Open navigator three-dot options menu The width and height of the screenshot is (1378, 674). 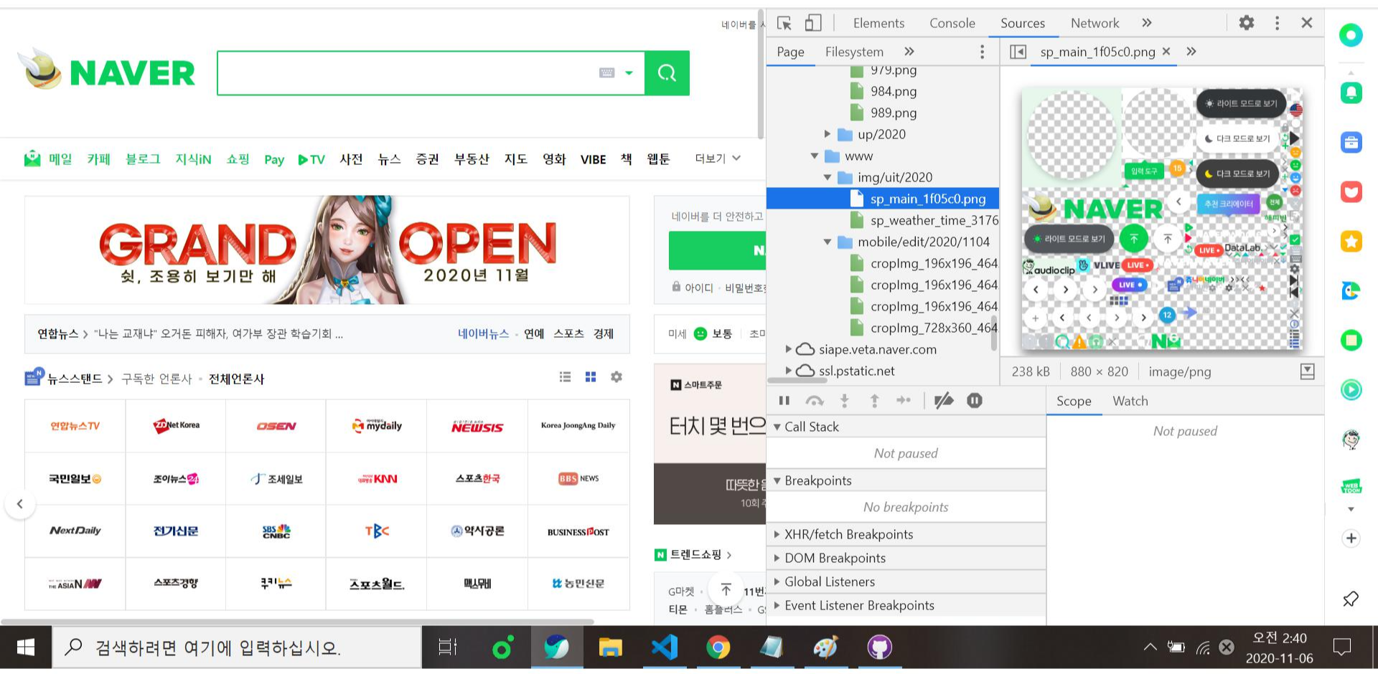tap(982, 52)
